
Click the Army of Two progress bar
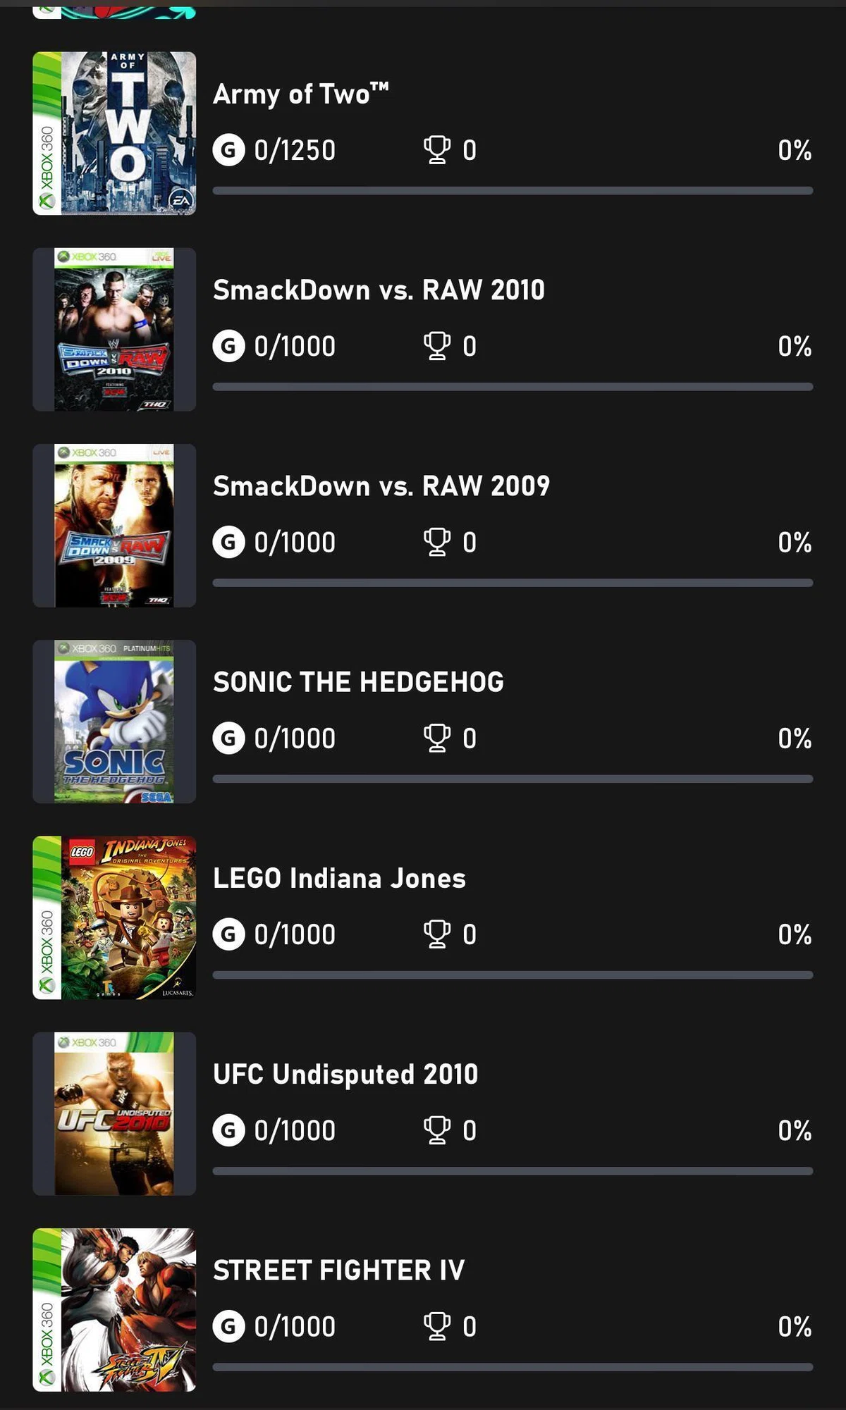[513, 190]
